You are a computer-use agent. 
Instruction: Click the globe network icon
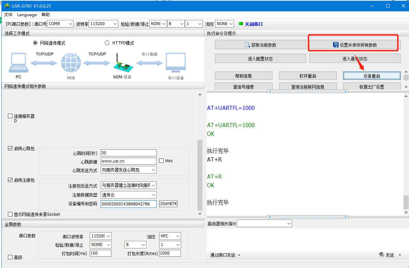coord(70,63)
